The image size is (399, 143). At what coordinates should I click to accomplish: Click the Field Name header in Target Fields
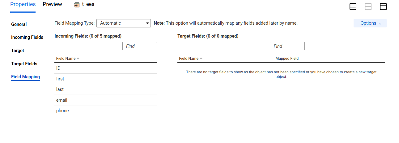click(189, 59)
